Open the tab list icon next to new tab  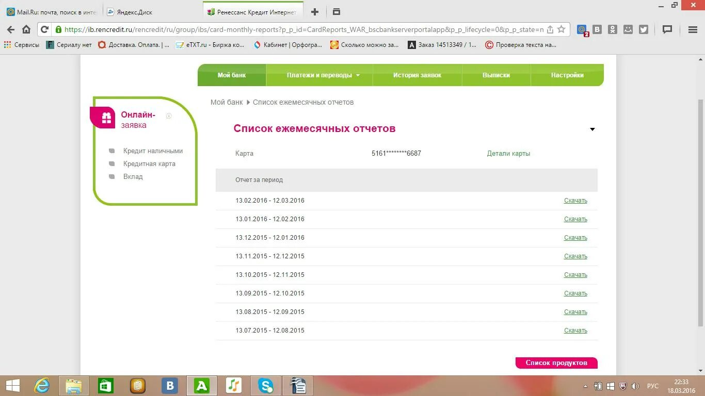pyautogui.click(x=336, y=12)
